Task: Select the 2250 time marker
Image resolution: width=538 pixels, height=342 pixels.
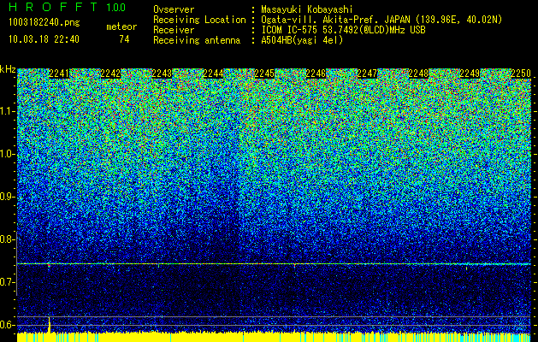Action: click(x=521, y=74)
